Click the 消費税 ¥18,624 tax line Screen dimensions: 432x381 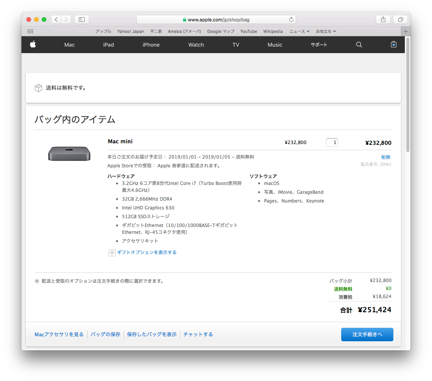click(365, 297)
